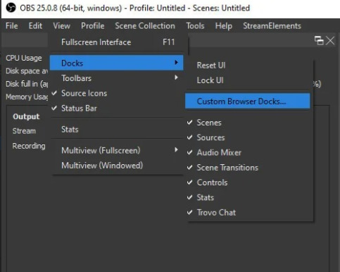Pop out the Stats dock with float icon
Image resolution: width=340 pixels, height=272 pixels.
(319, 41)
